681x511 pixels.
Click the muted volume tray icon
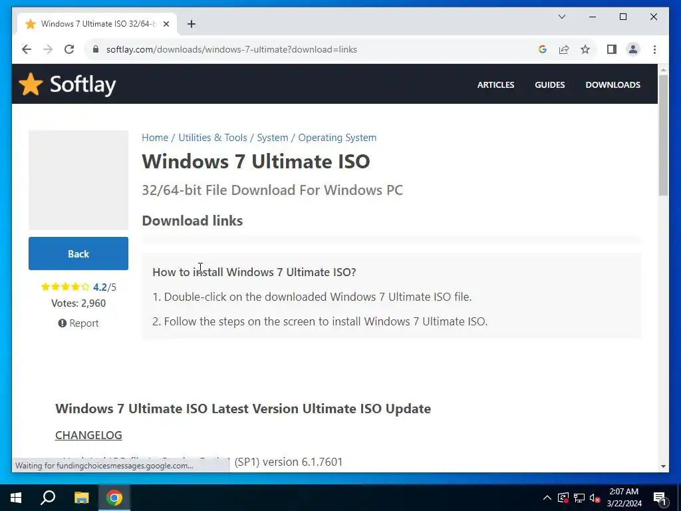[595, 498]
